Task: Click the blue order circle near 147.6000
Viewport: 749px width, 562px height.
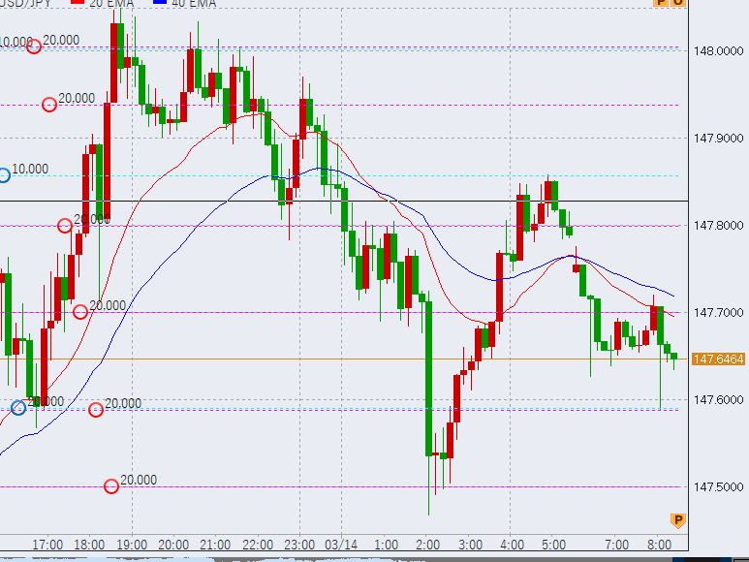Action: (x=18, y=408)
